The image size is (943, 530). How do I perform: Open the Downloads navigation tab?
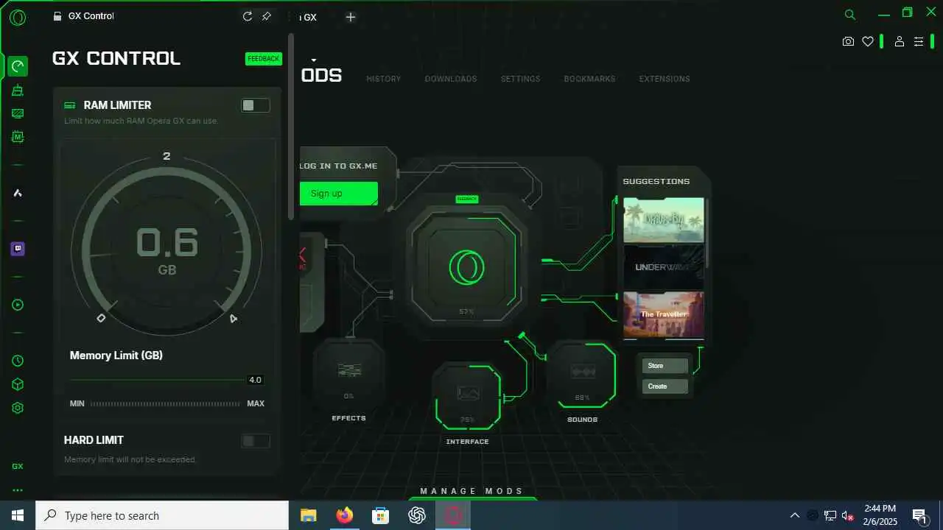(x=451, y=79)
